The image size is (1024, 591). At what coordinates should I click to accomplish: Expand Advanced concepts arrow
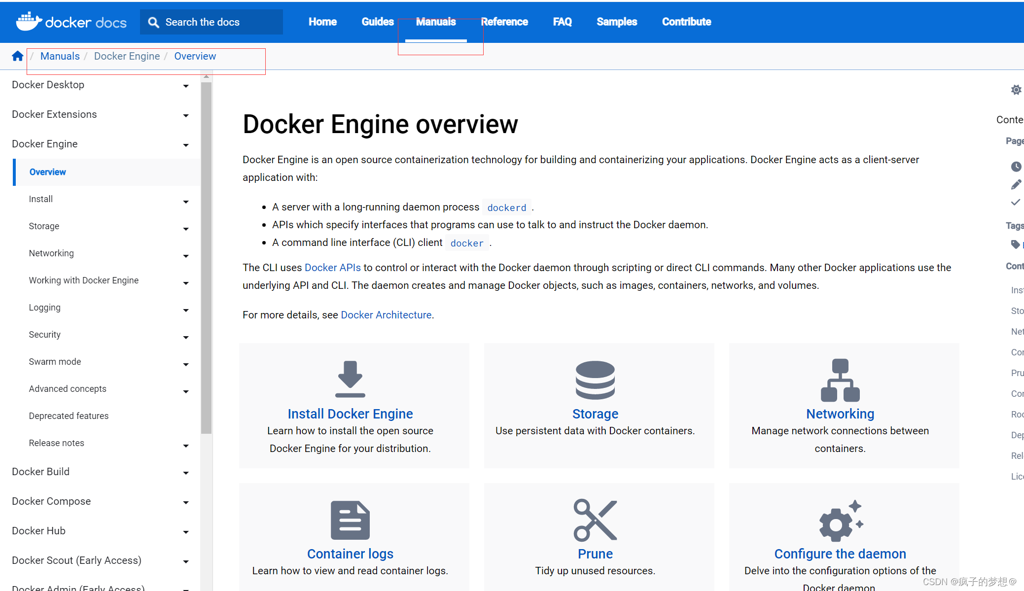click(x=186, y=392)
